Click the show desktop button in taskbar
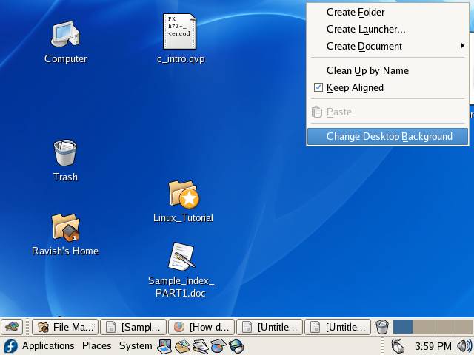Screen dimensions: 474x355 [13, 327]
